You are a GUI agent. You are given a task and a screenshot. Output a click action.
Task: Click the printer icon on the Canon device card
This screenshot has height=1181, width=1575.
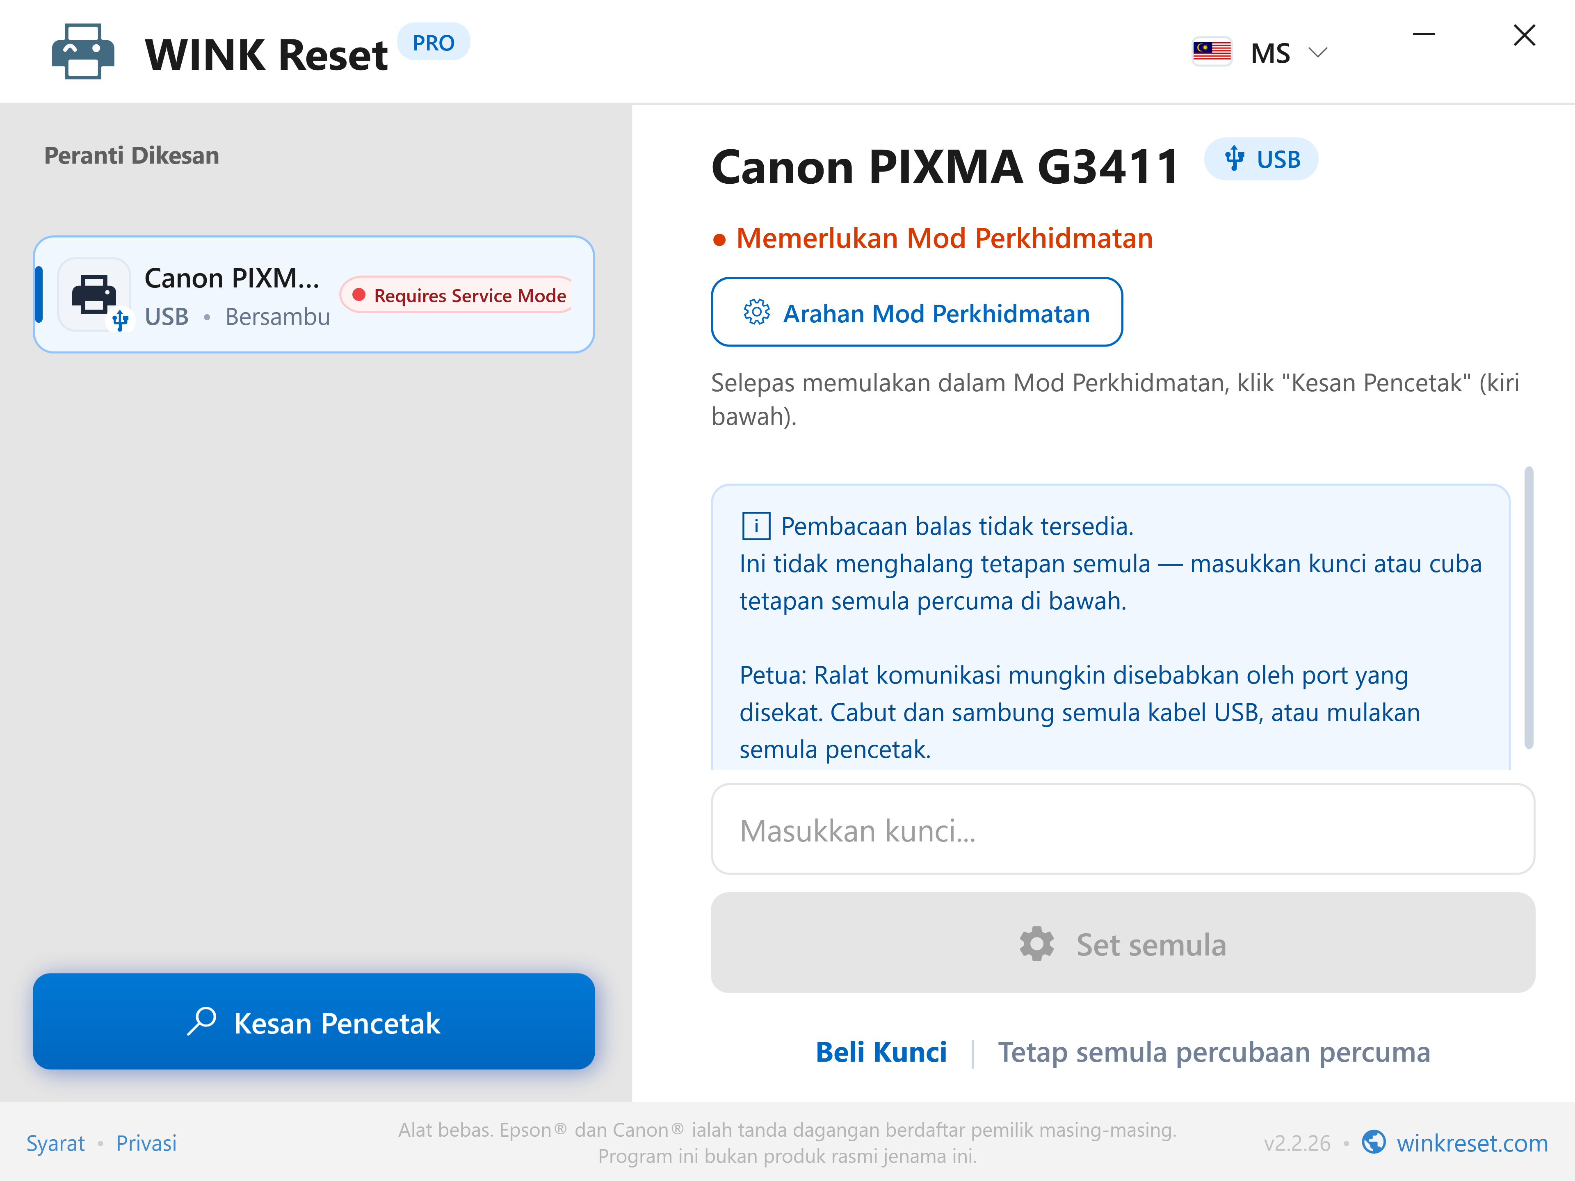point(94,295)
